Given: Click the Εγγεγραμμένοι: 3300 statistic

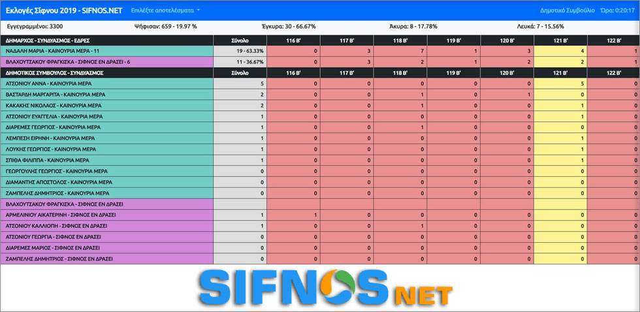Looking at the screenshot, I should pyautogui.click(x=35, y=27).
